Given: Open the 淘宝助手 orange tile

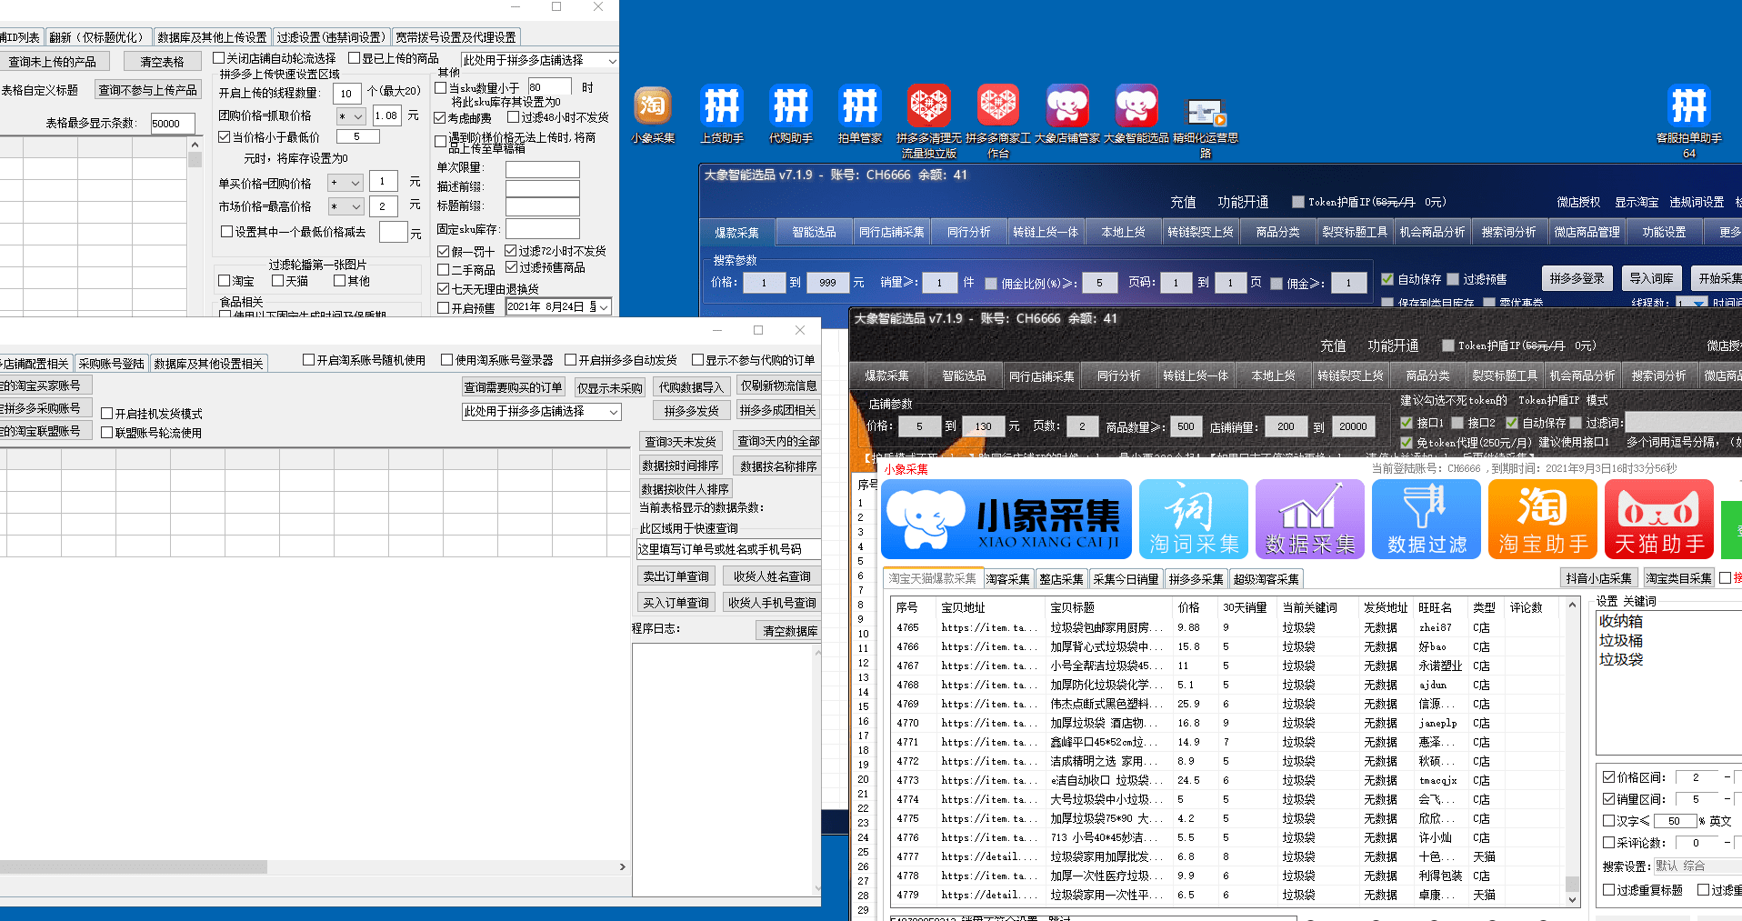Looking at the screenshot, I should 1543,519.
